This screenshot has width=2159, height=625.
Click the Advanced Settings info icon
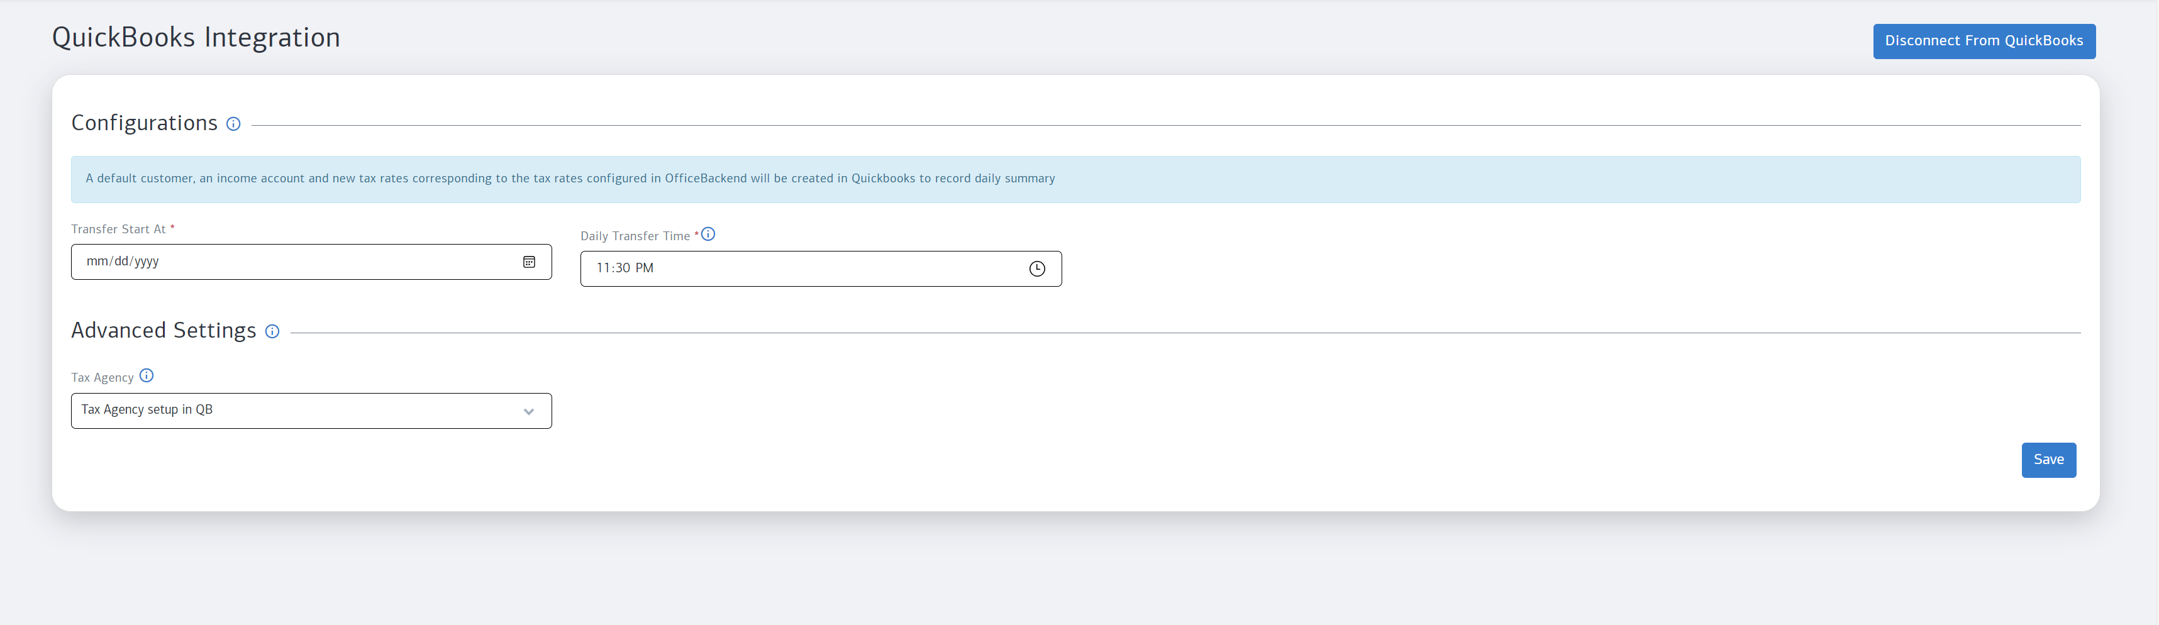272,332
